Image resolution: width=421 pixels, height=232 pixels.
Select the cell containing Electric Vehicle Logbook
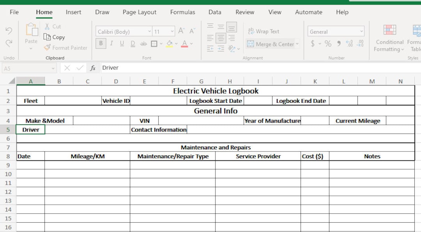[216, 91]
